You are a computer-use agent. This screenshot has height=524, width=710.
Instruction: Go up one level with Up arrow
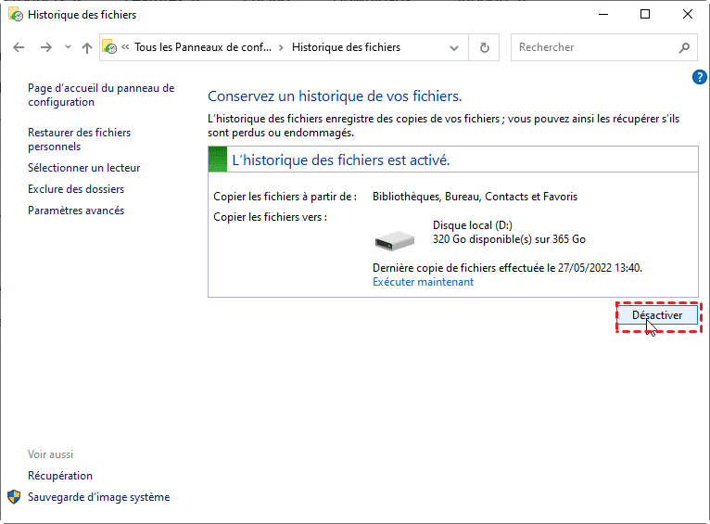(87, 47)
